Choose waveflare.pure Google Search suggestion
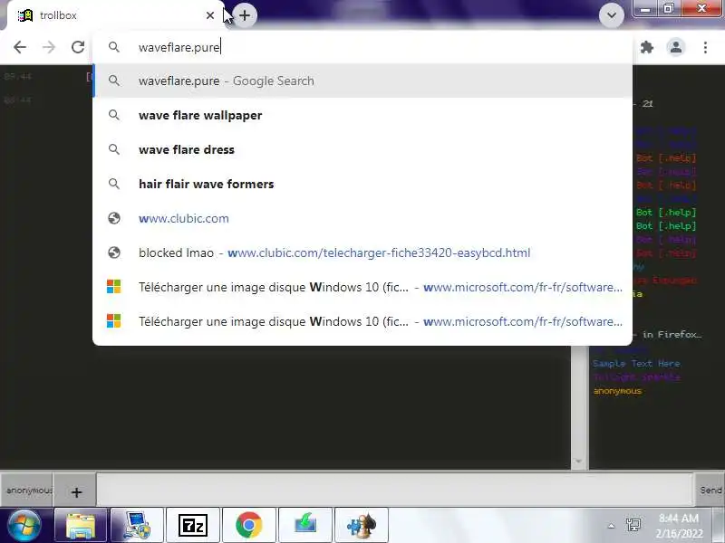The width and height of the screenshot is (725, 543). tap(362, 81)
